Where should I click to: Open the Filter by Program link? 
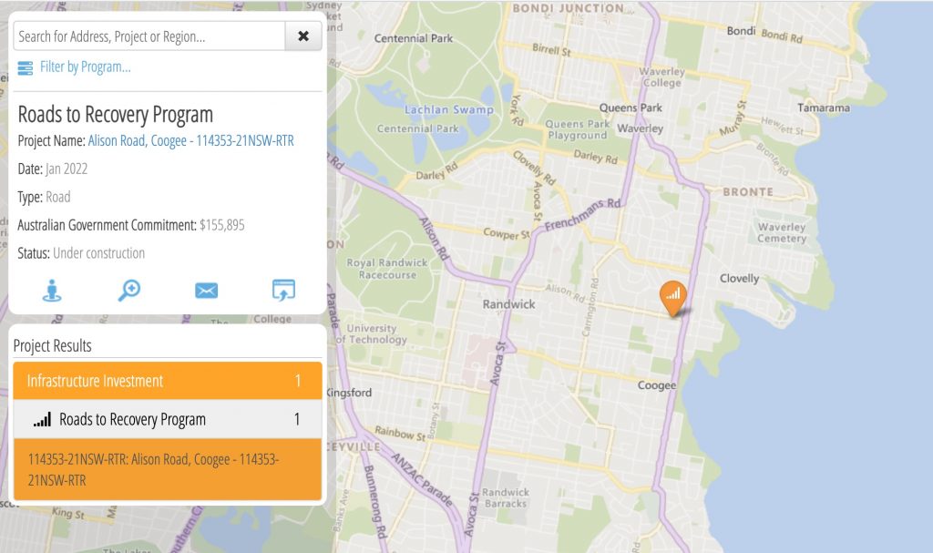[85, 67]
